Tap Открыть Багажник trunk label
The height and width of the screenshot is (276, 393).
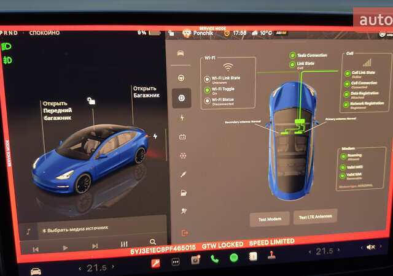click(146, 91)
